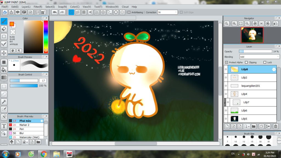Enable vanishing point snap

[x=90, y=12]
